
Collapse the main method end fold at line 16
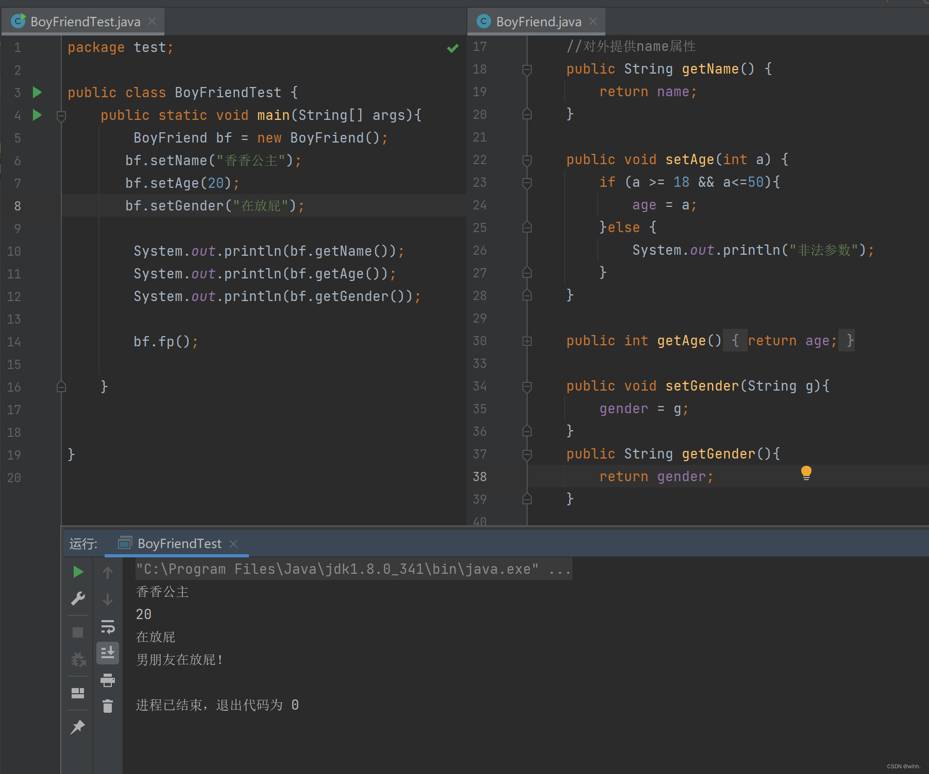[61, 386]
